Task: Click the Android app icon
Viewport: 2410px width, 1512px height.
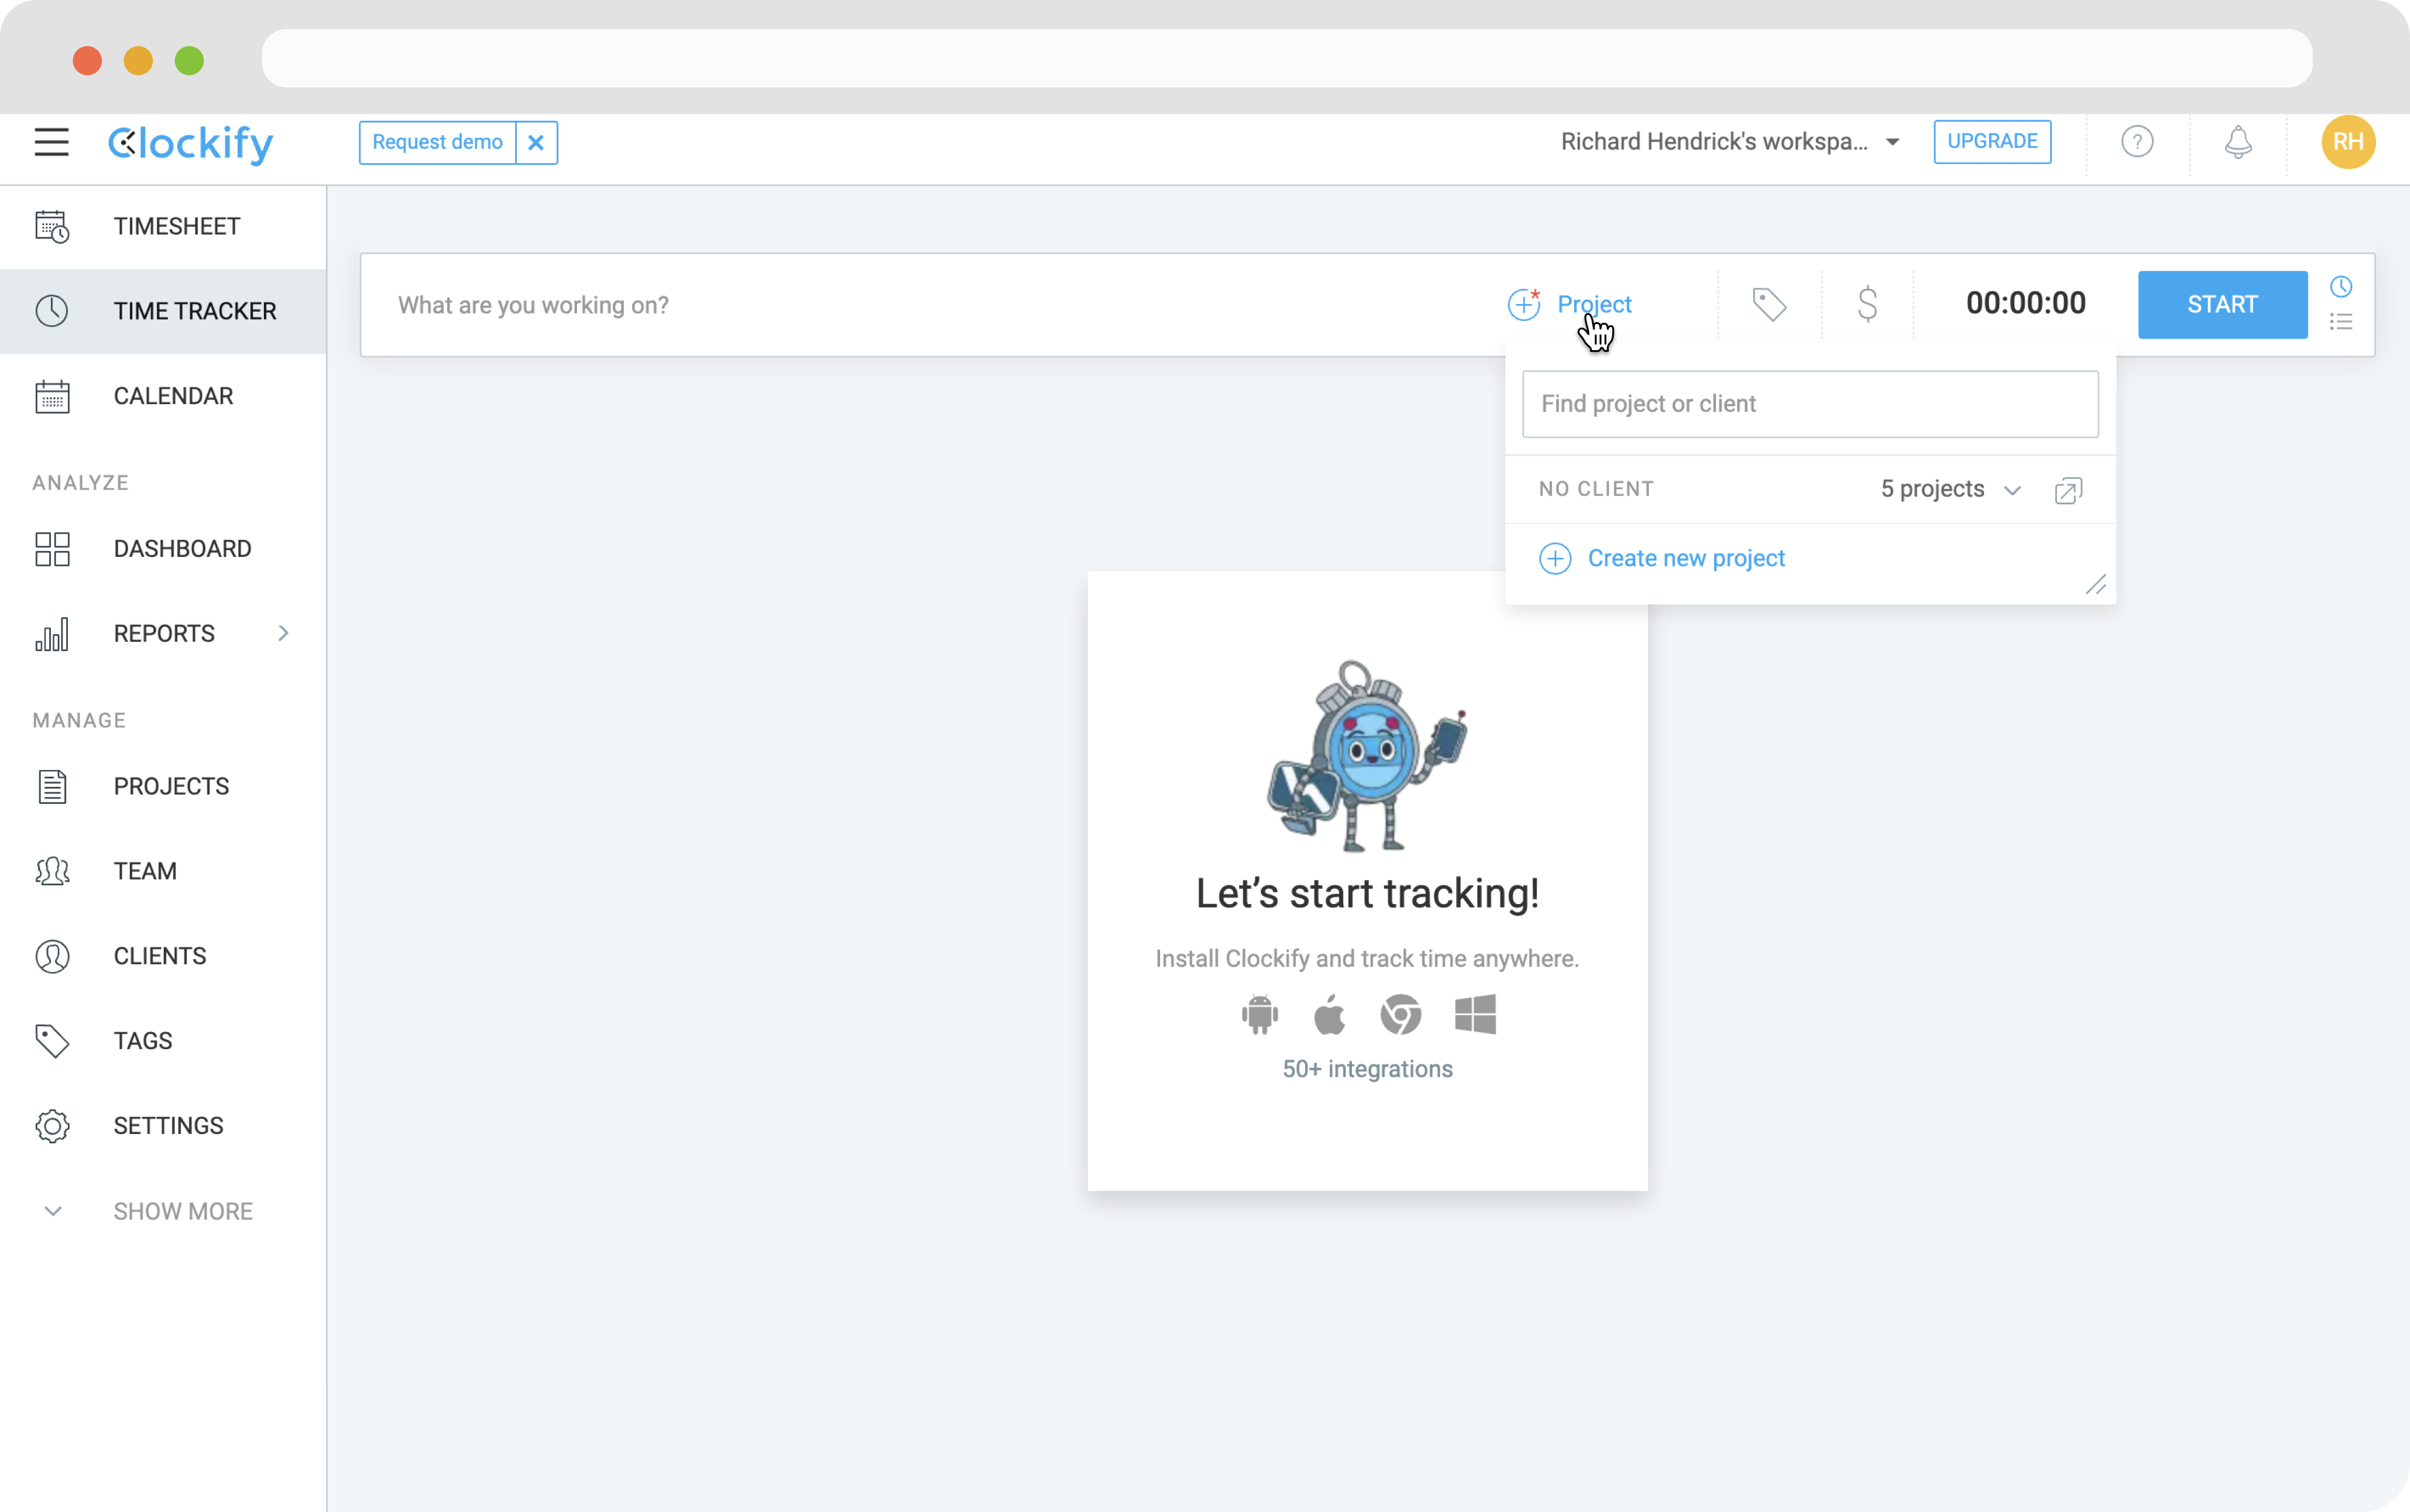Action: [1259, 1015]
